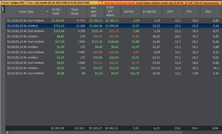Viewport: 222px width, 134px height.
Task: Click the negative net won value -$39,87
Action: (x=97, y=37)
